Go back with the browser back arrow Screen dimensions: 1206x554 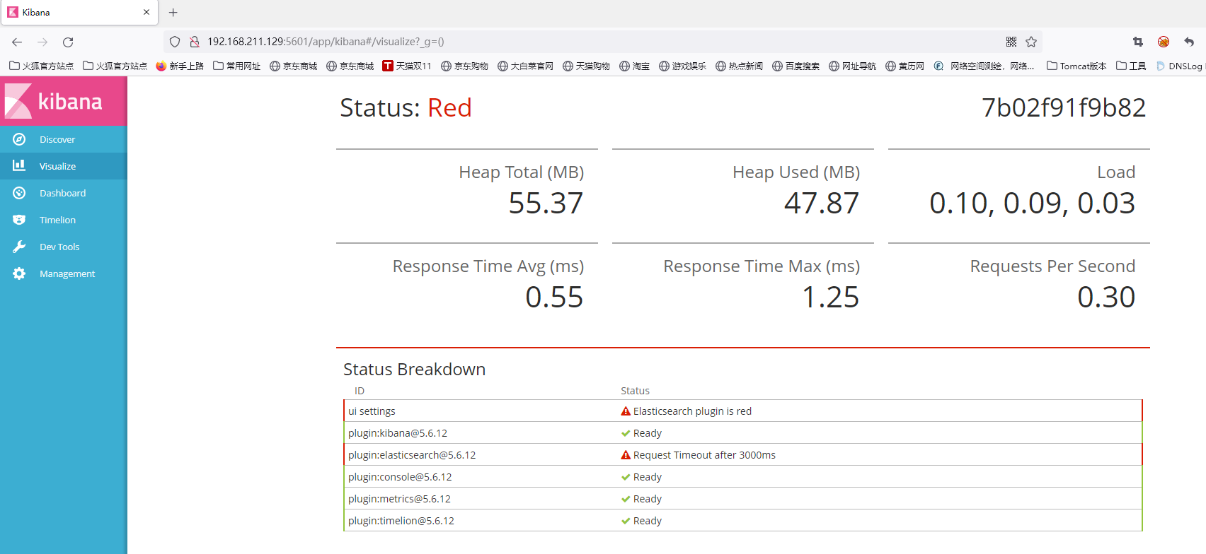[17, 42]
